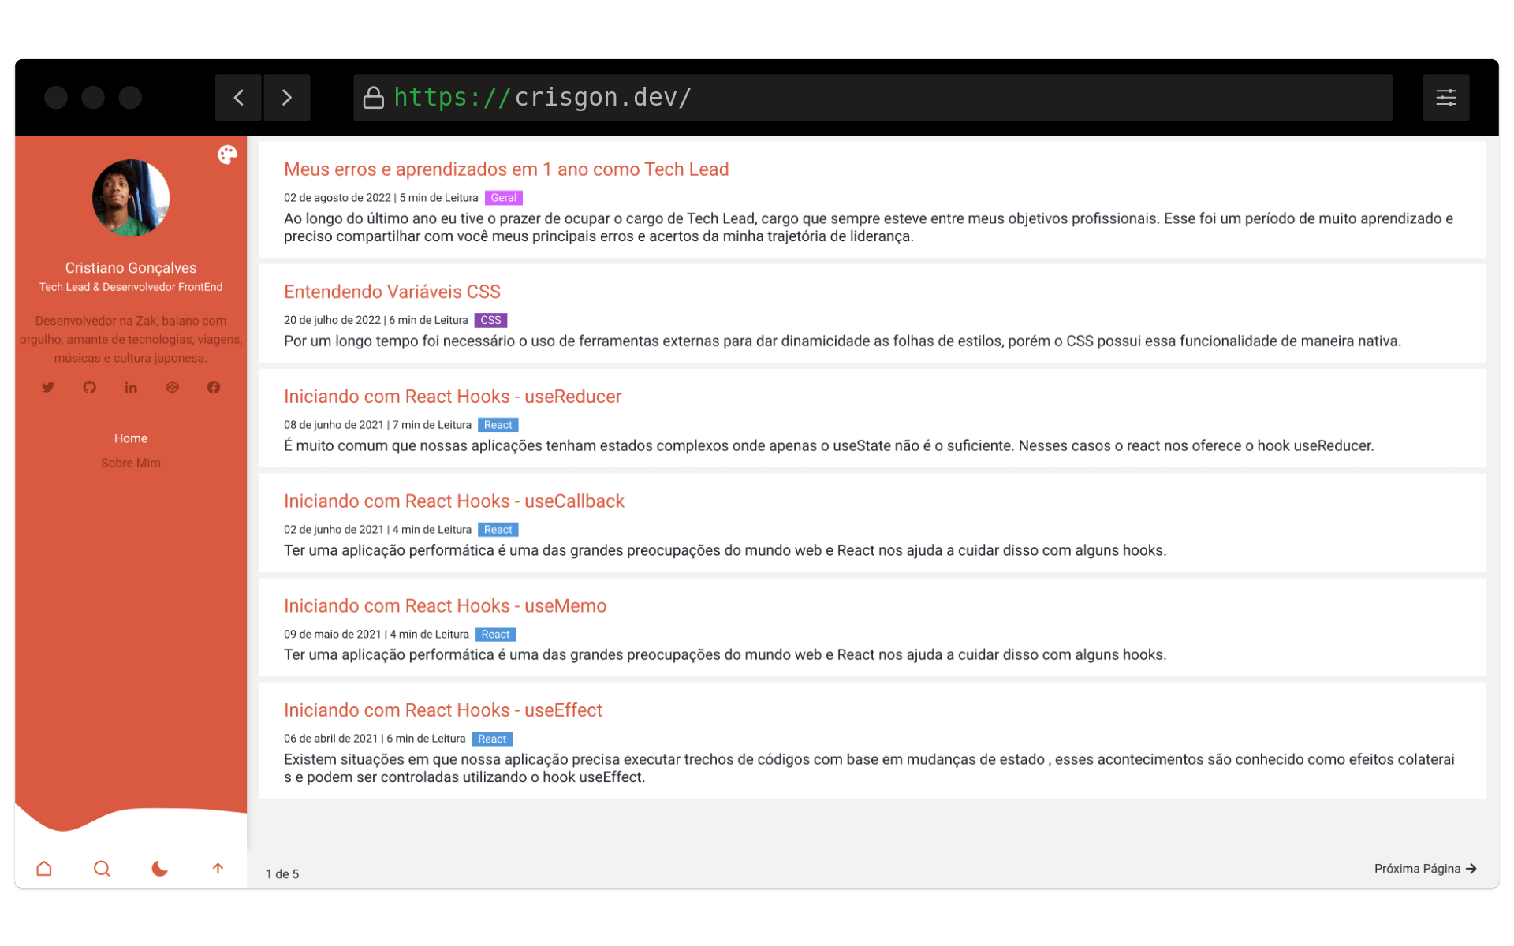The image size is (1514, 946).
Task: Click React tag on useReducer post
Action: pyautogui.click(x=498, y=425)
